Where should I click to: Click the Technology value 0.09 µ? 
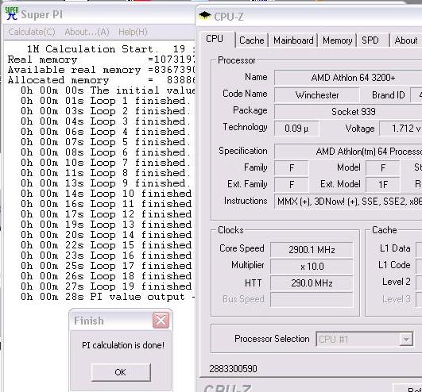[296, 129]
